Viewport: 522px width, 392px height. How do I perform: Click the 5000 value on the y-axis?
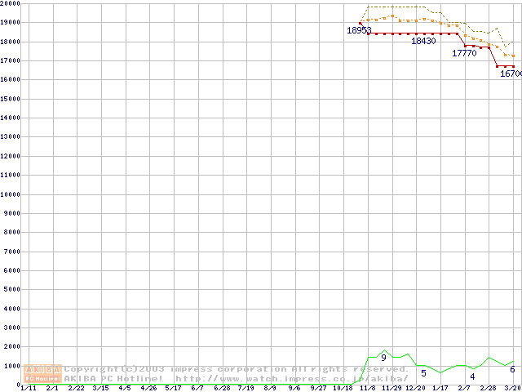pos(12,289)
